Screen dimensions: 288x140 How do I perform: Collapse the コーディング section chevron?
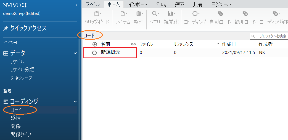click(x=75, y=101)
